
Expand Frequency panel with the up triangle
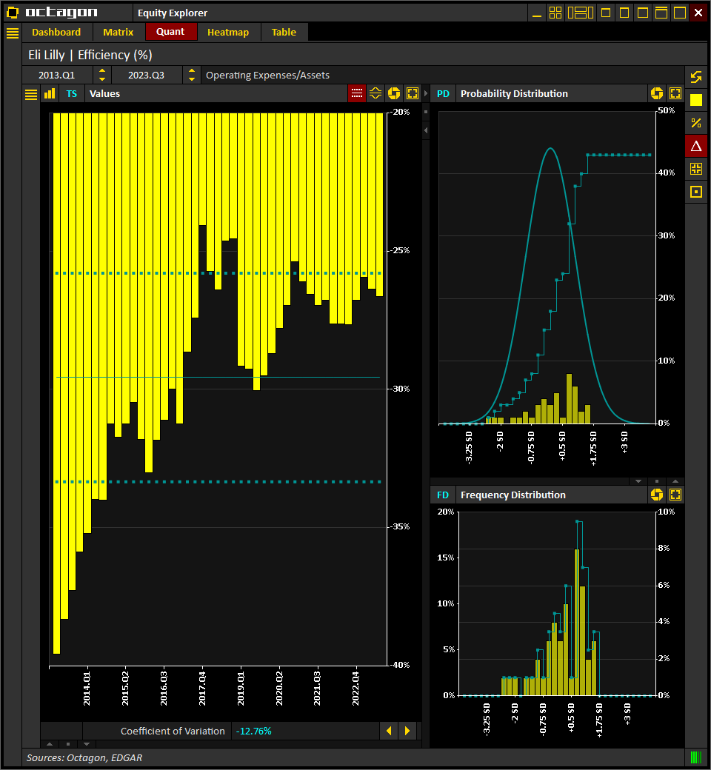(675, 481)
